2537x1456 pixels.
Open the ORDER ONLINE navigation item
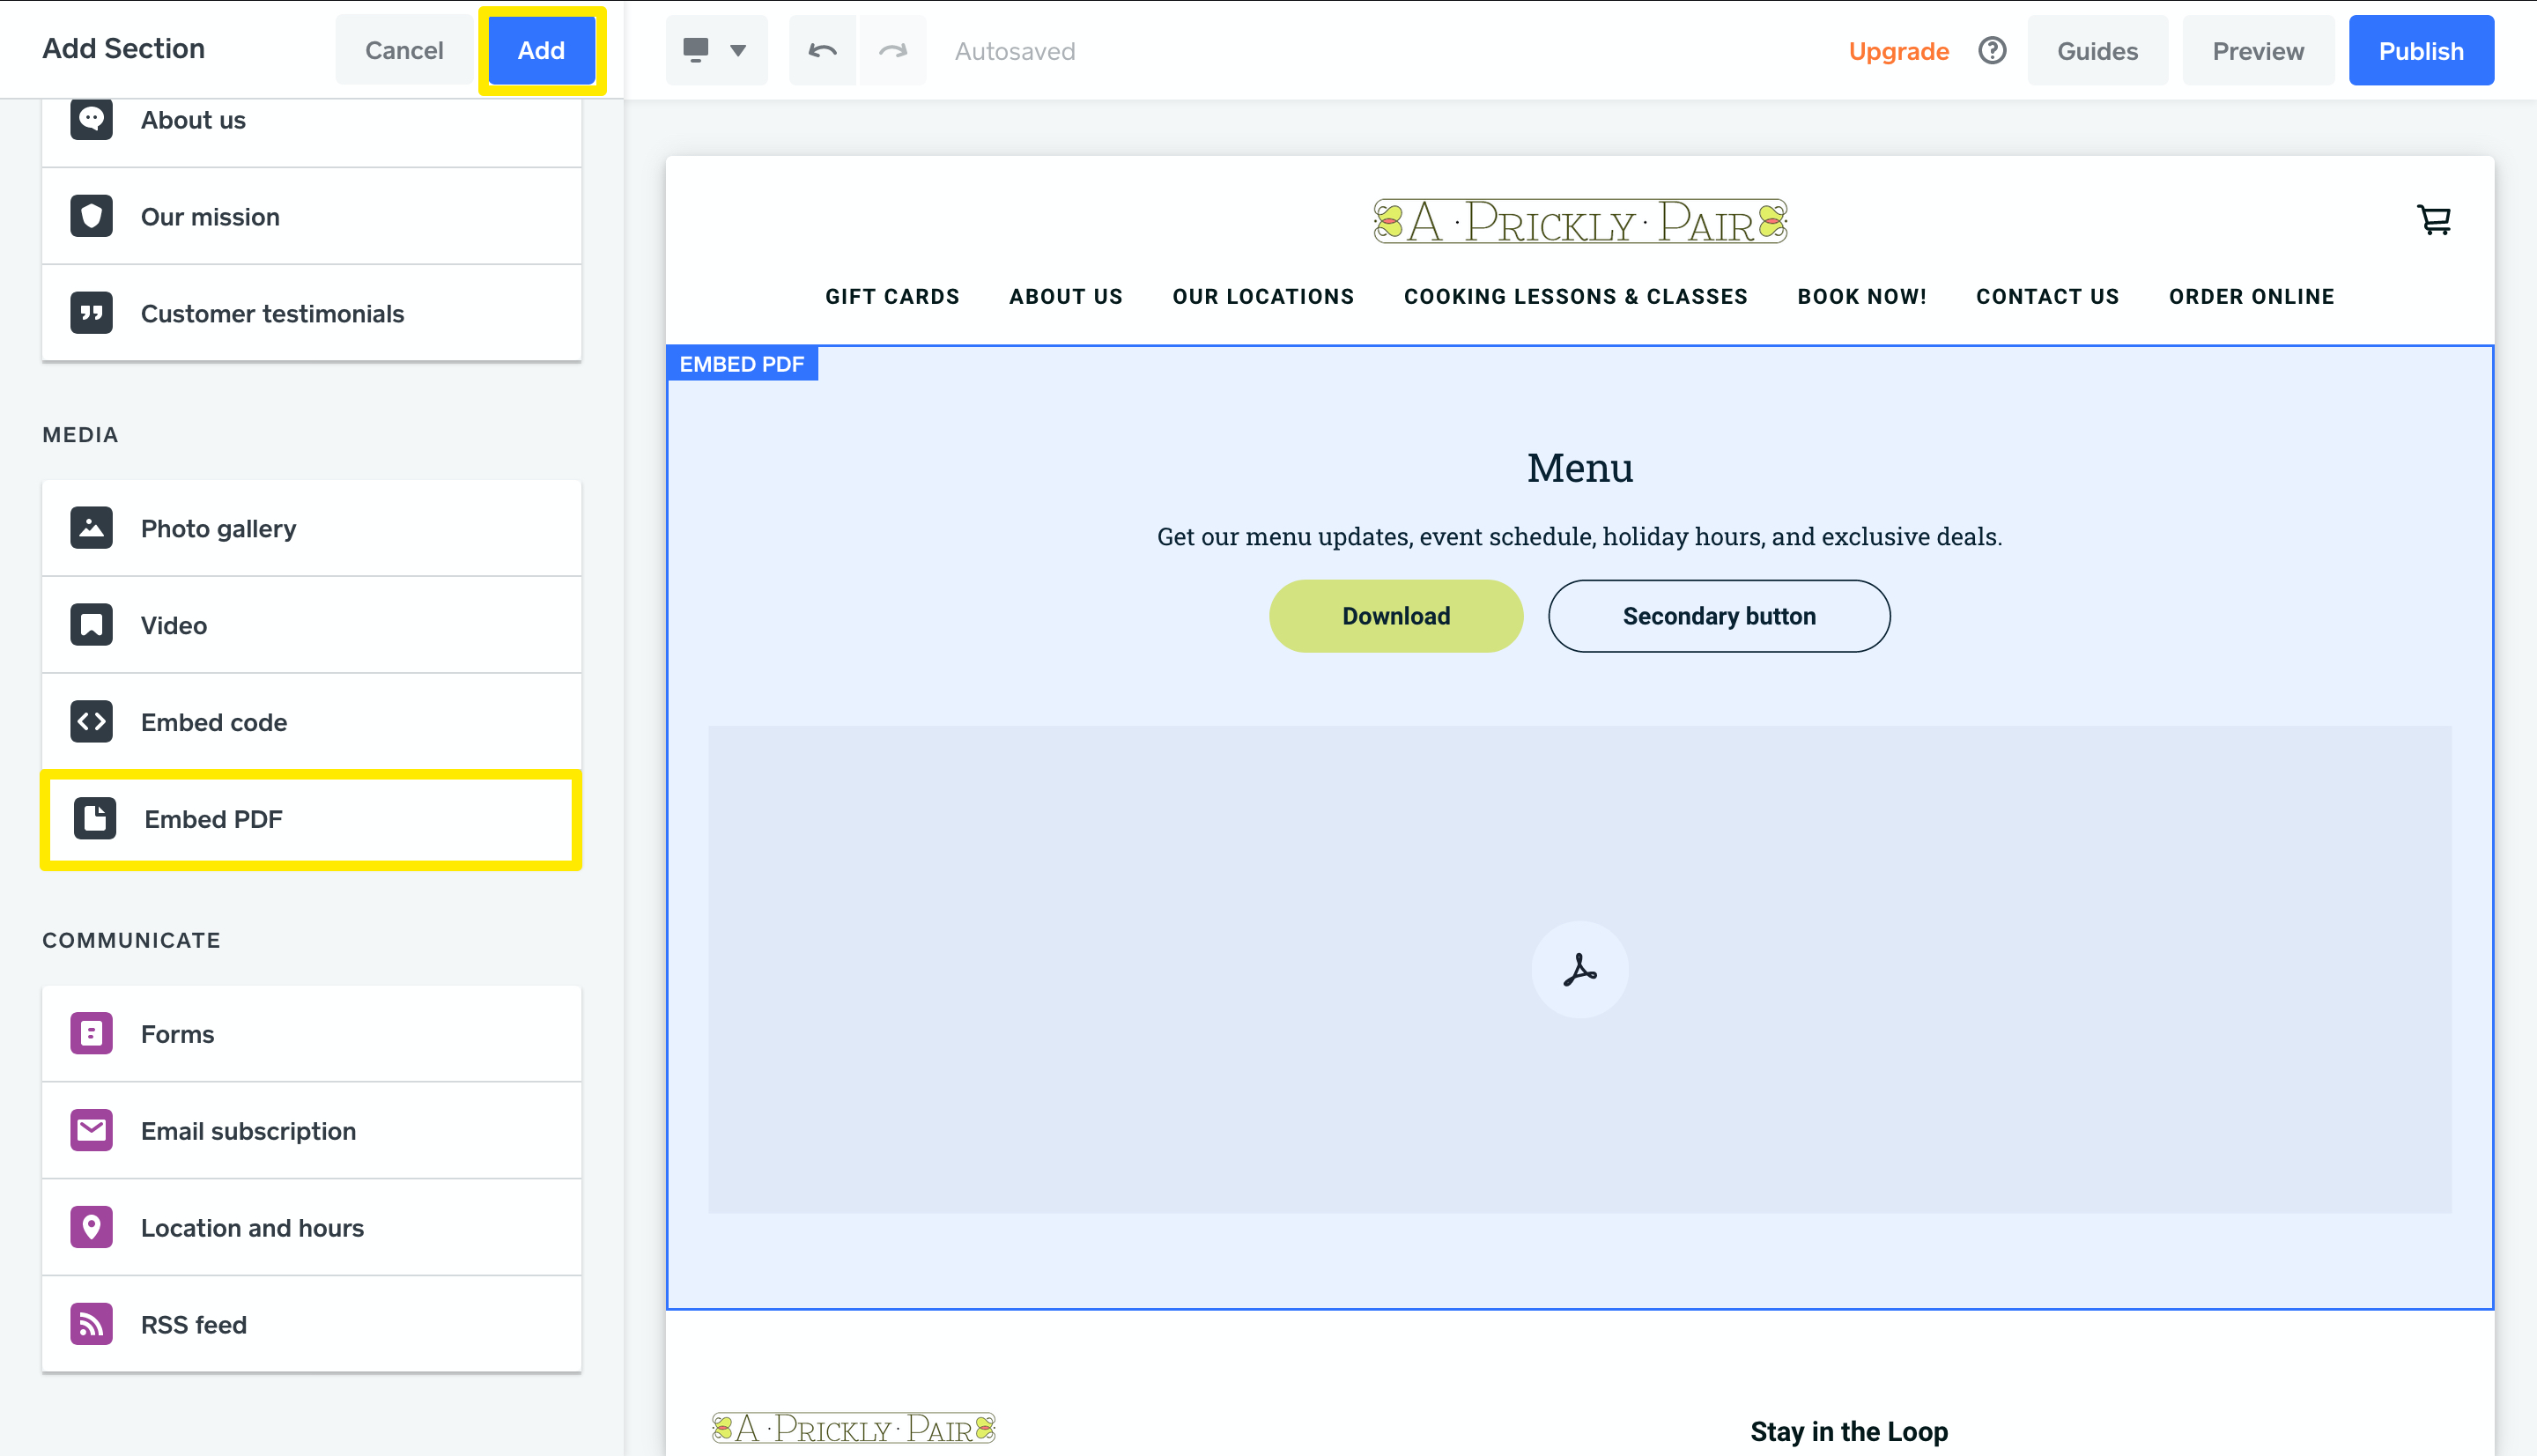click(x=2251, y=296)
